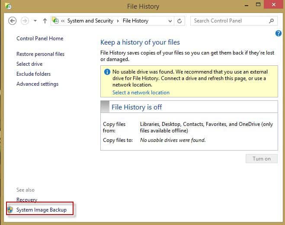The height and width of the screenshot is (225, 285).
Task: Open Restore personal files
Action: pyautogui.click(x=40, y=54)
